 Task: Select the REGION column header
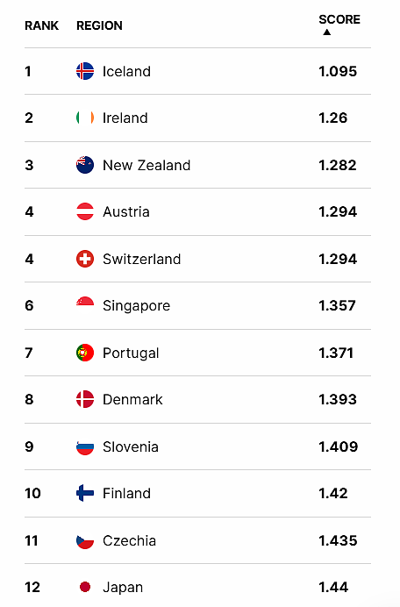pyautogui.click(x=99, y=25)
